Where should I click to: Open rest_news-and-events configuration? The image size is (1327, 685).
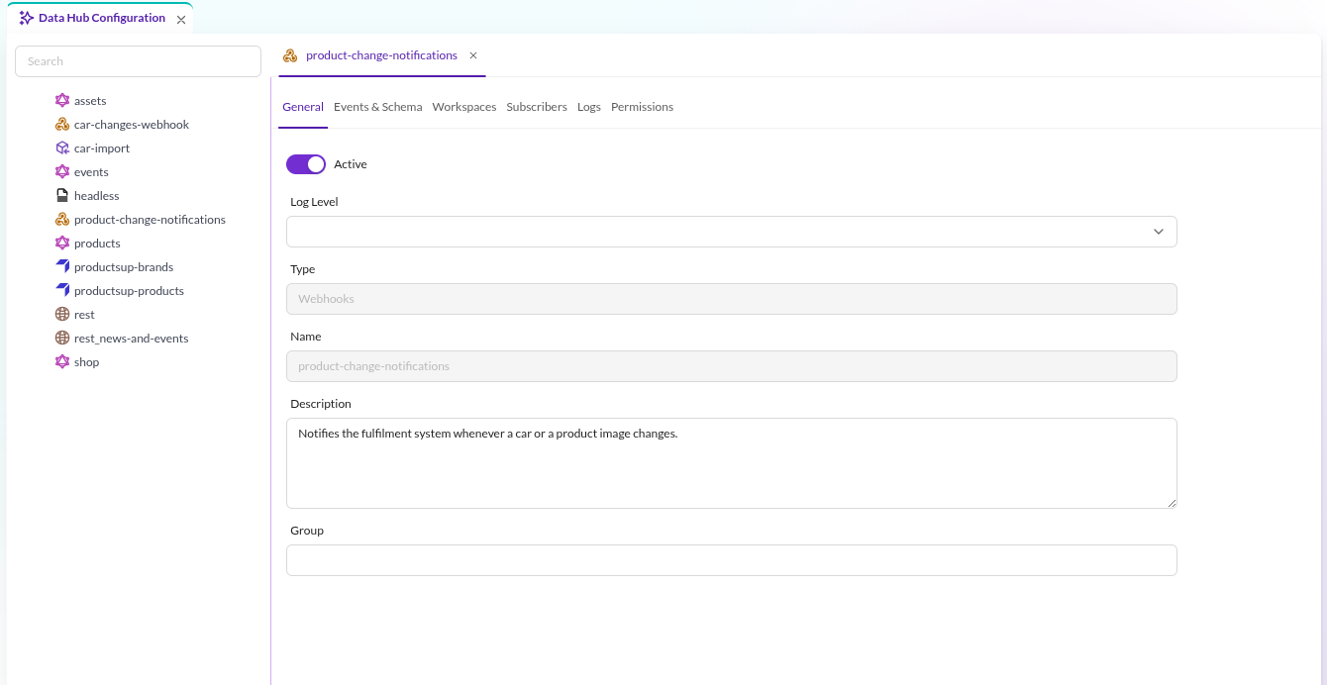click(131, 339)
